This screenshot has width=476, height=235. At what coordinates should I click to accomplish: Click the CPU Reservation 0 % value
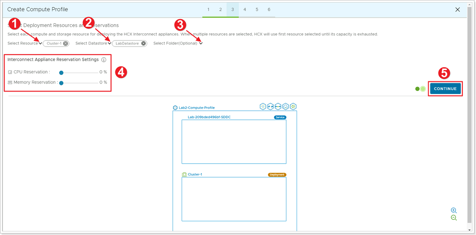103,72
